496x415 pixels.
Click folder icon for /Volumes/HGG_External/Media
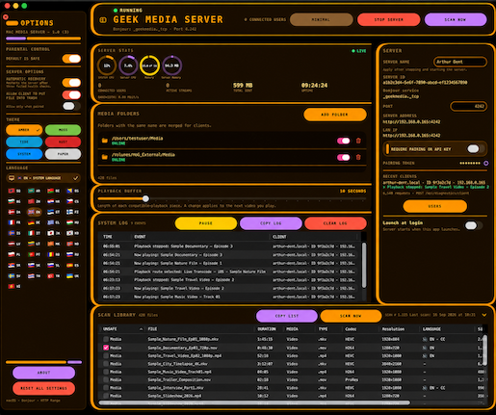(105, 157)
